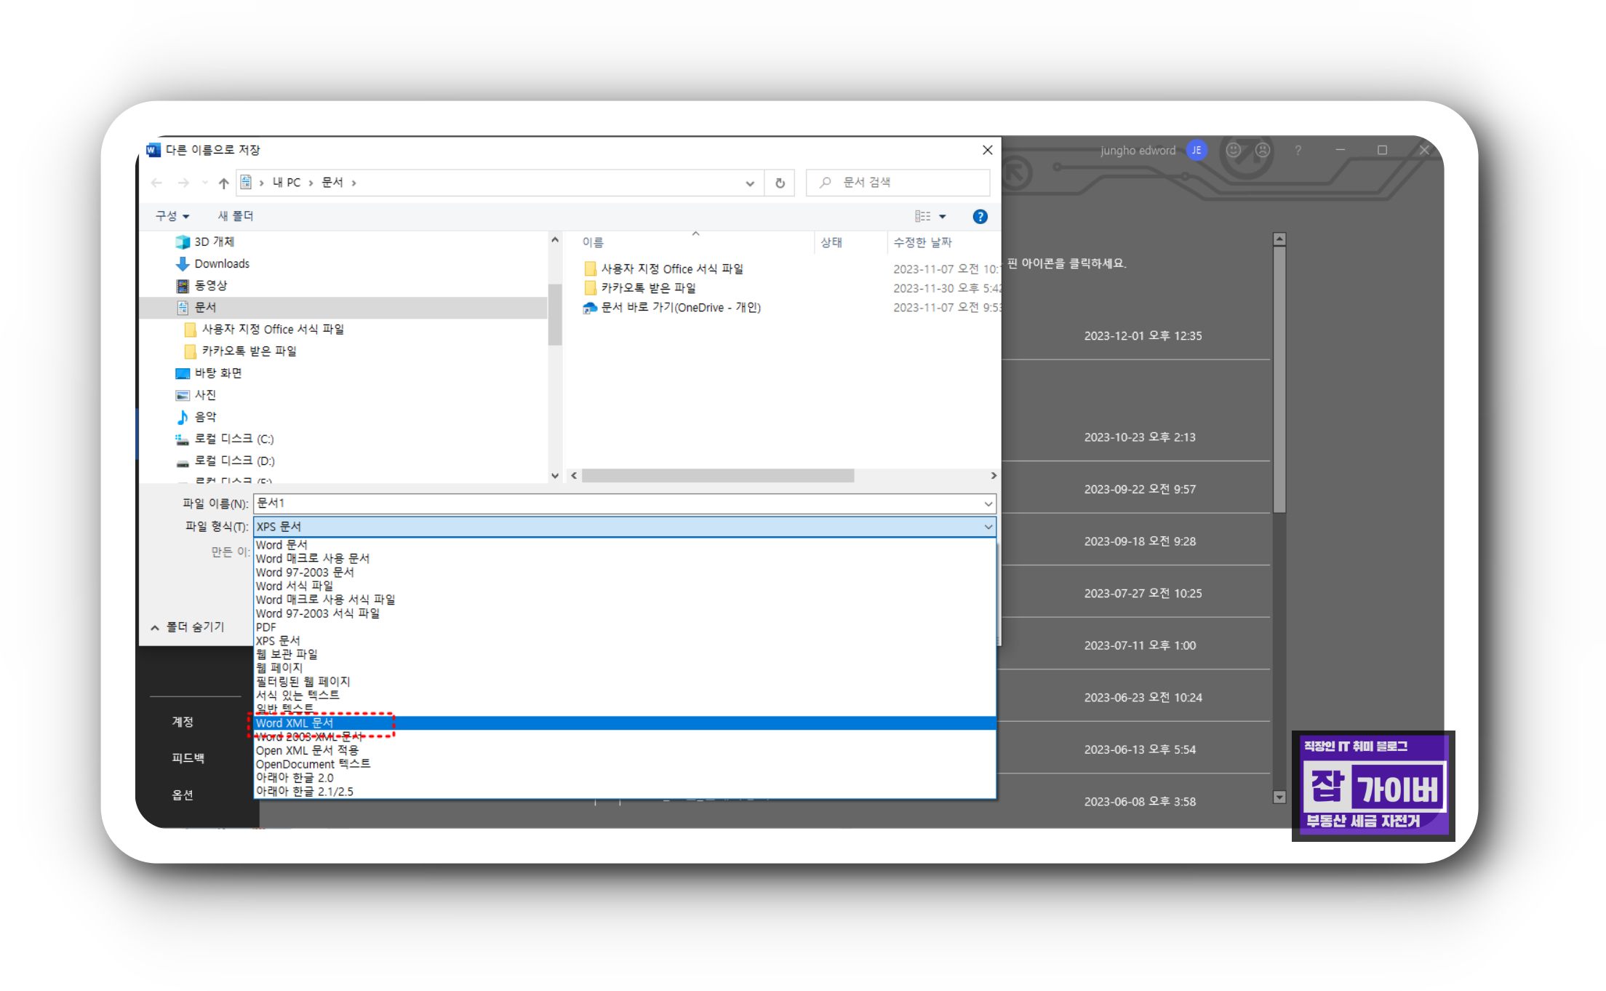Expand the file name combo box arrow
The image size is (1606, 991).
click(988, 504)
